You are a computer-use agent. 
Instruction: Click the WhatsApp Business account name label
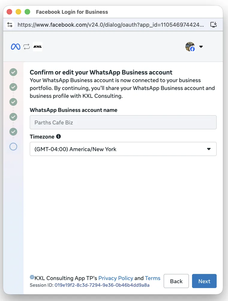click(x=73, y=110)
